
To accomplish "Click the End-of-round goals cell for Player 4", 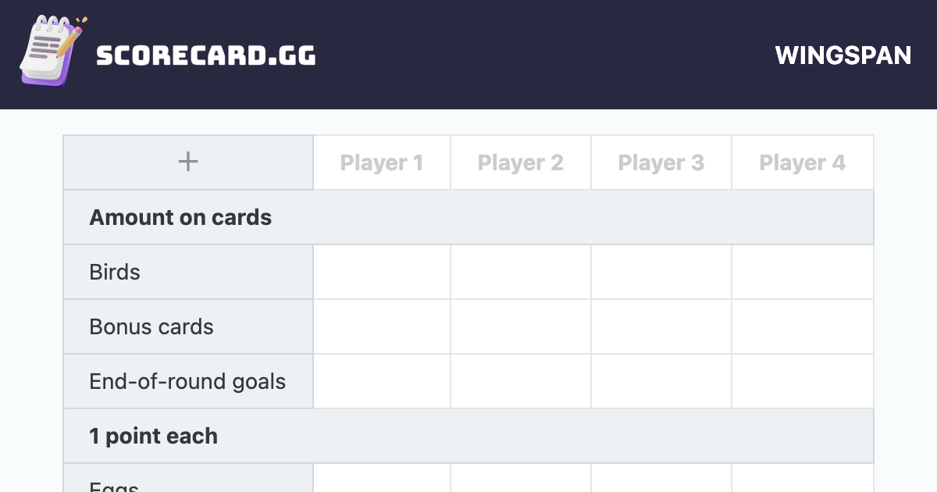I will [x=802, y=381].
